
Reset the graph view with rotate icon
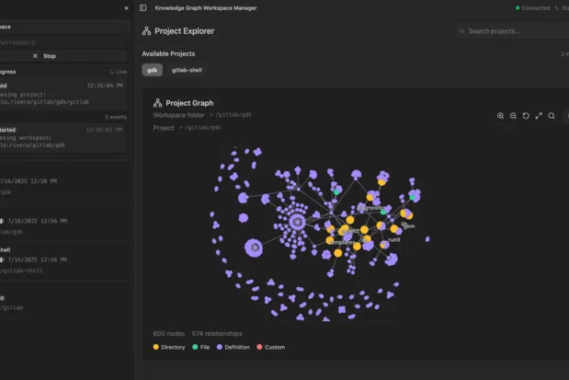526,116
